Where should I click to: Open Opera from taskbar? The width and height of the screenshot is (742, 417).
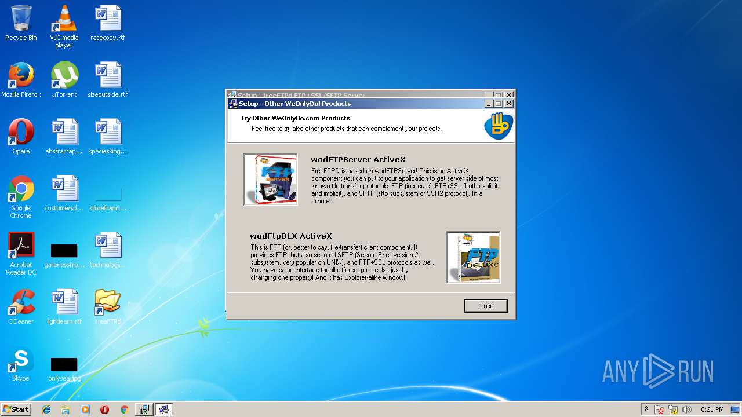click(104, 409)
